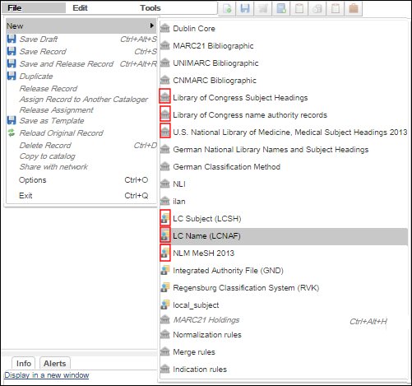
Task: Click the person icon beside LC Subject (LCSH)
Action: tap(165, 218)
